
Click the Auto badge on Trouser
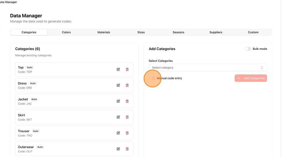(36, 131)
